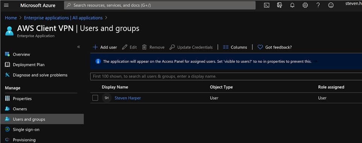Image resolution: width=362 pixels, height=143 pixels.
Task: Click the Object Type cell showing User
Action: tap(214, 98)
